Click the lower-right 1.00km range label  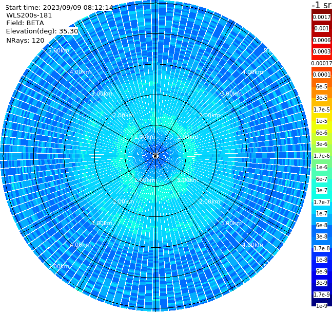(188, 180)
